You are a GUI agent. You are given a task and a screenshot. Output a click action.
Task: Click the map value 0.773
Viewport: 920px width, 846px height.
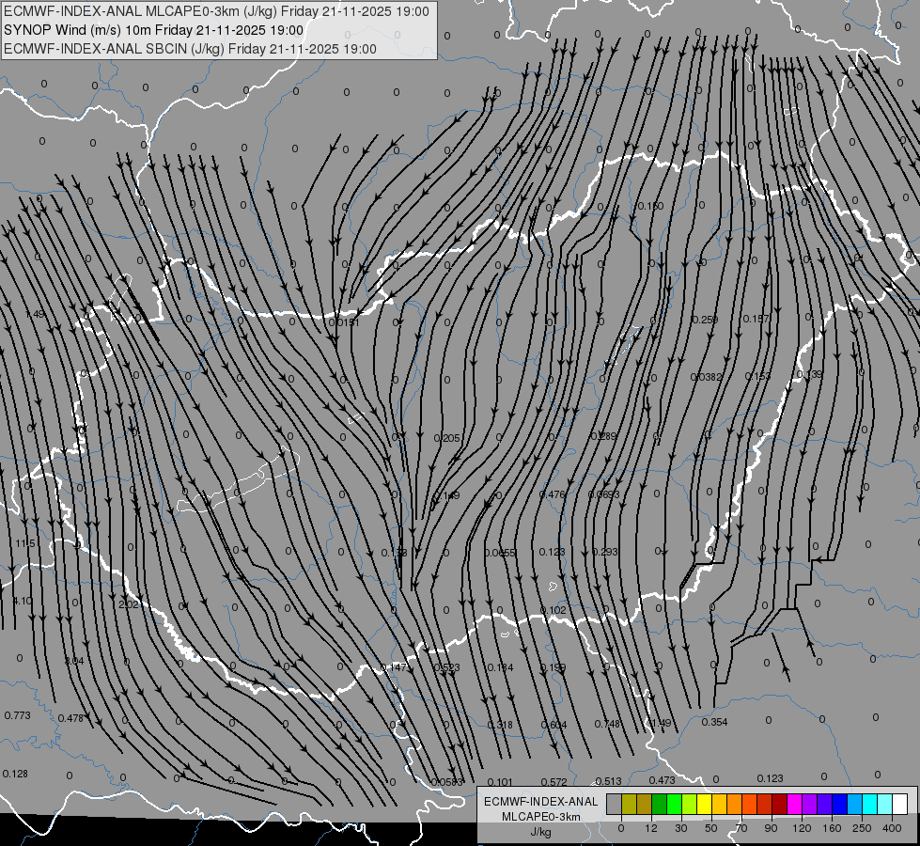pyautogui.click(x=17, y=715)
